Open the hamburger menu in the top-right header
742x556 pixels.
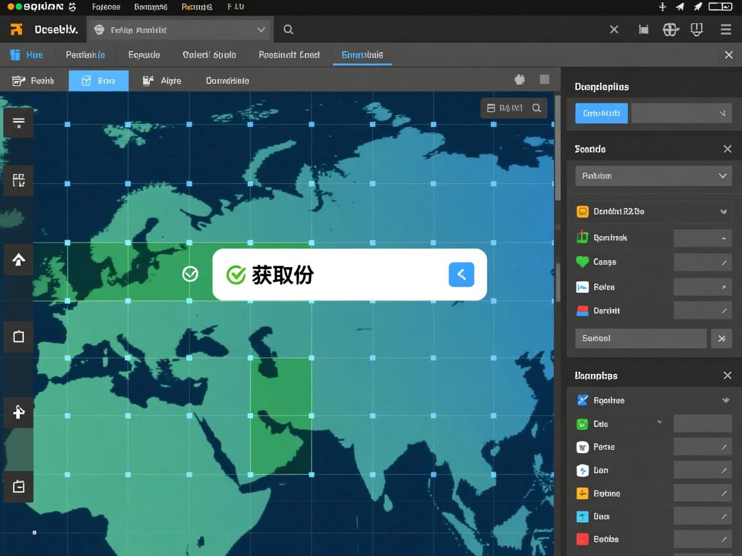click(725, 30)
